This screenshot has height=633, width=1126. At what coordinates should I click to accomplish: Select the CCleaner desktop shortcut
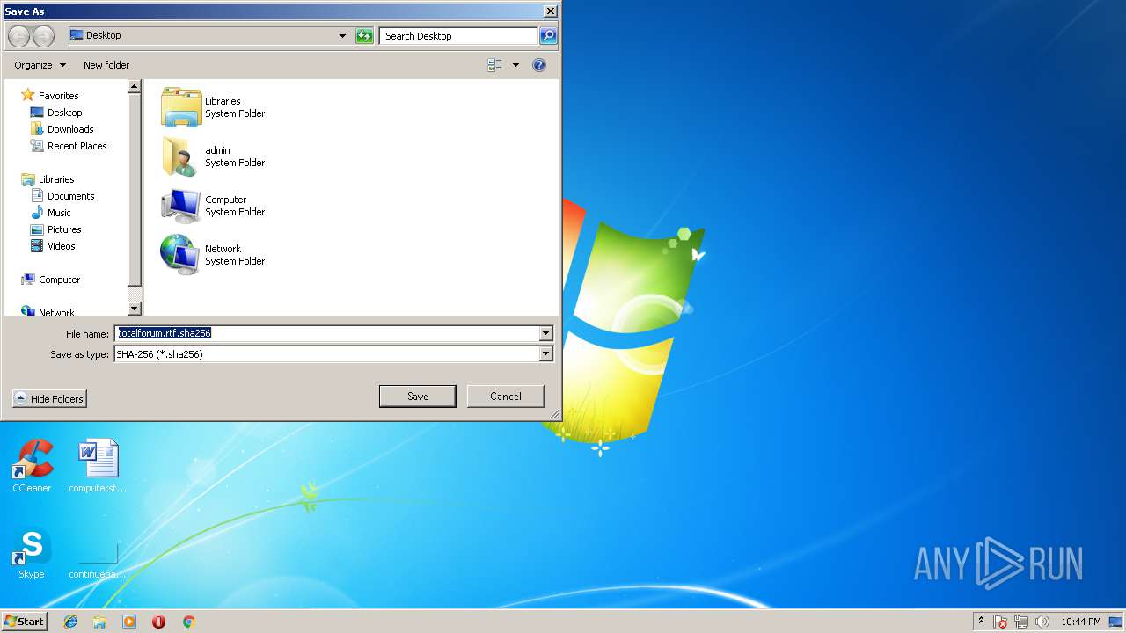[x=32, y=466]
